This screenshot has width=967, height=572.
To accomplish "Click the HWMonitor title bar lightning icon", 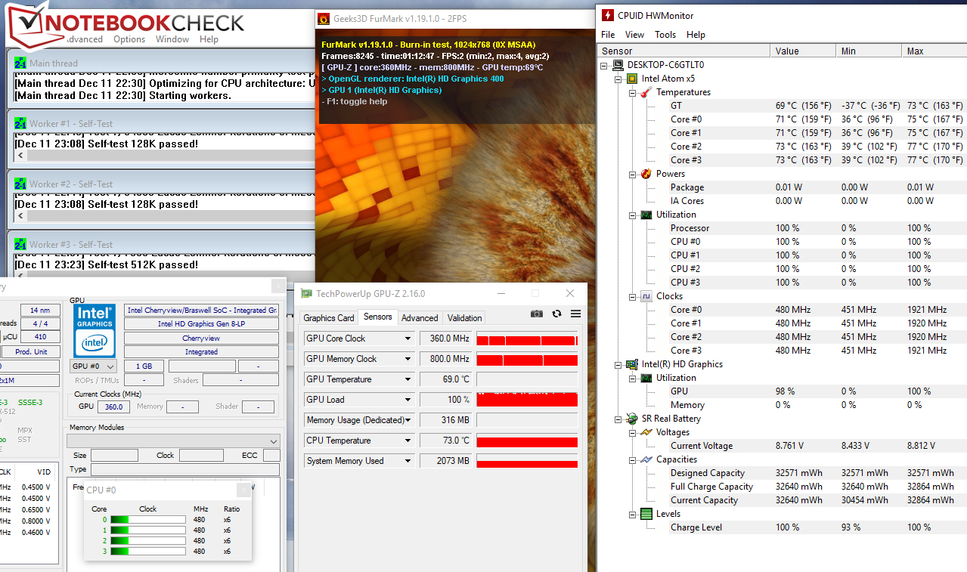I will (x=607, y=15).
